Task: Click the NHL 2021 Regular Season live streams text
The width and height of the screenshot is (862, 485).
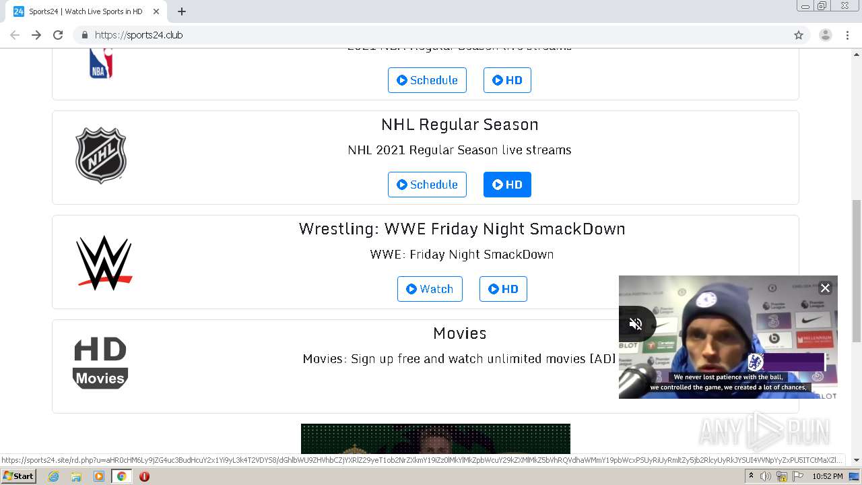Action: click(x=459, y=150)
